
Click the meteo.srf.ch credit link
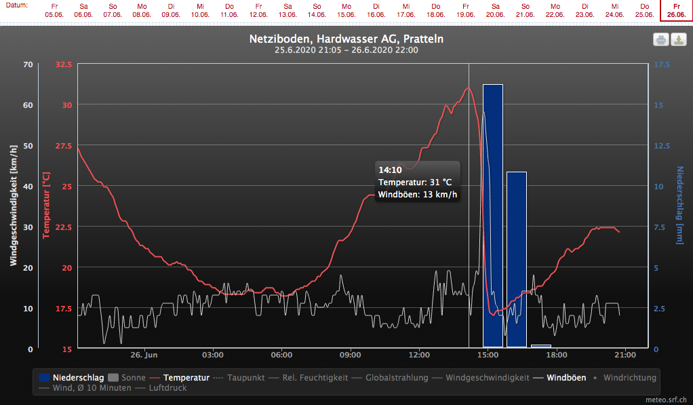click(x=666, y=400)
